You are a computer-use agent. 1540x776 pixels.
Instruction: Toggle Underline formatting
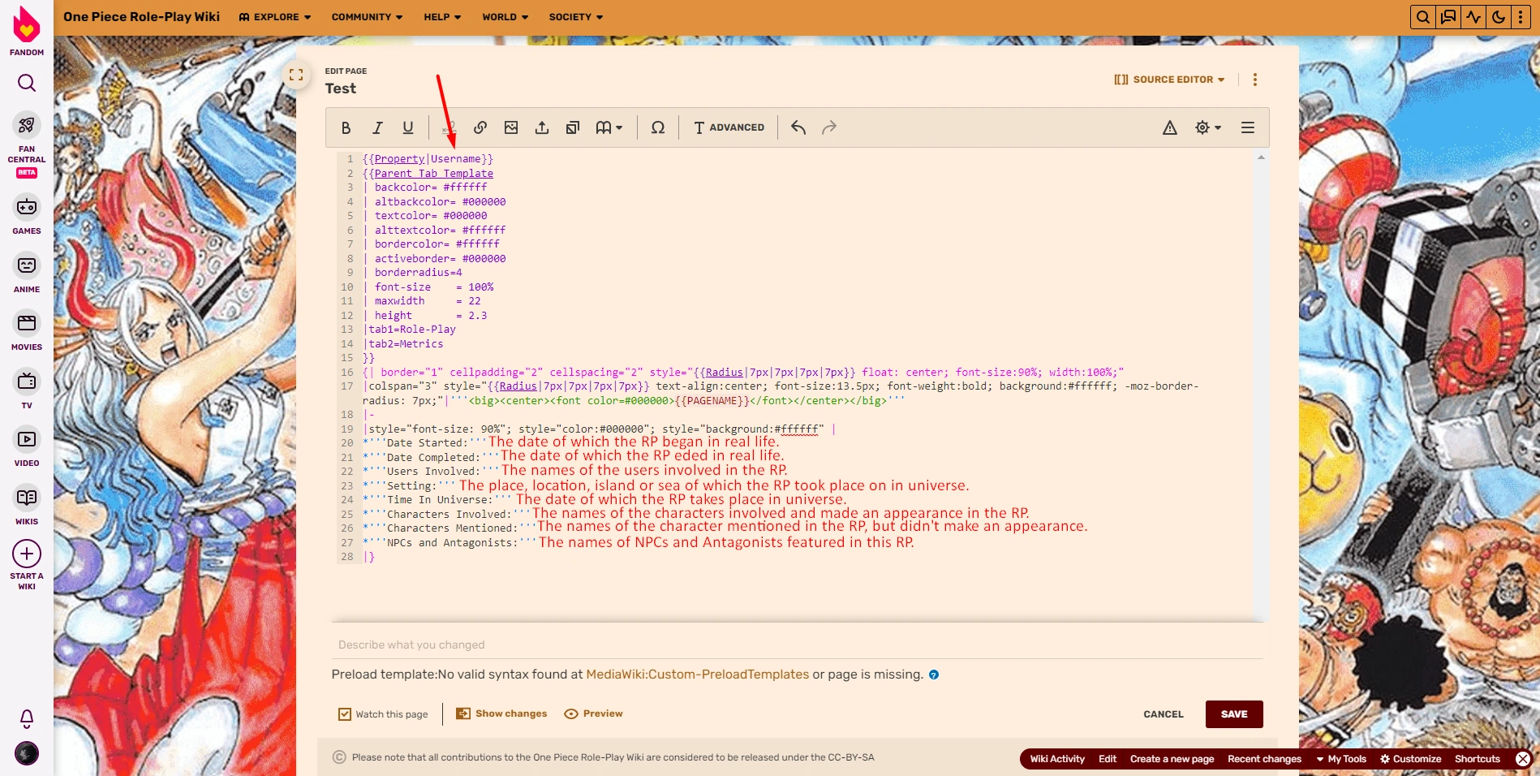pyautogui.click(x=408, y=127)
